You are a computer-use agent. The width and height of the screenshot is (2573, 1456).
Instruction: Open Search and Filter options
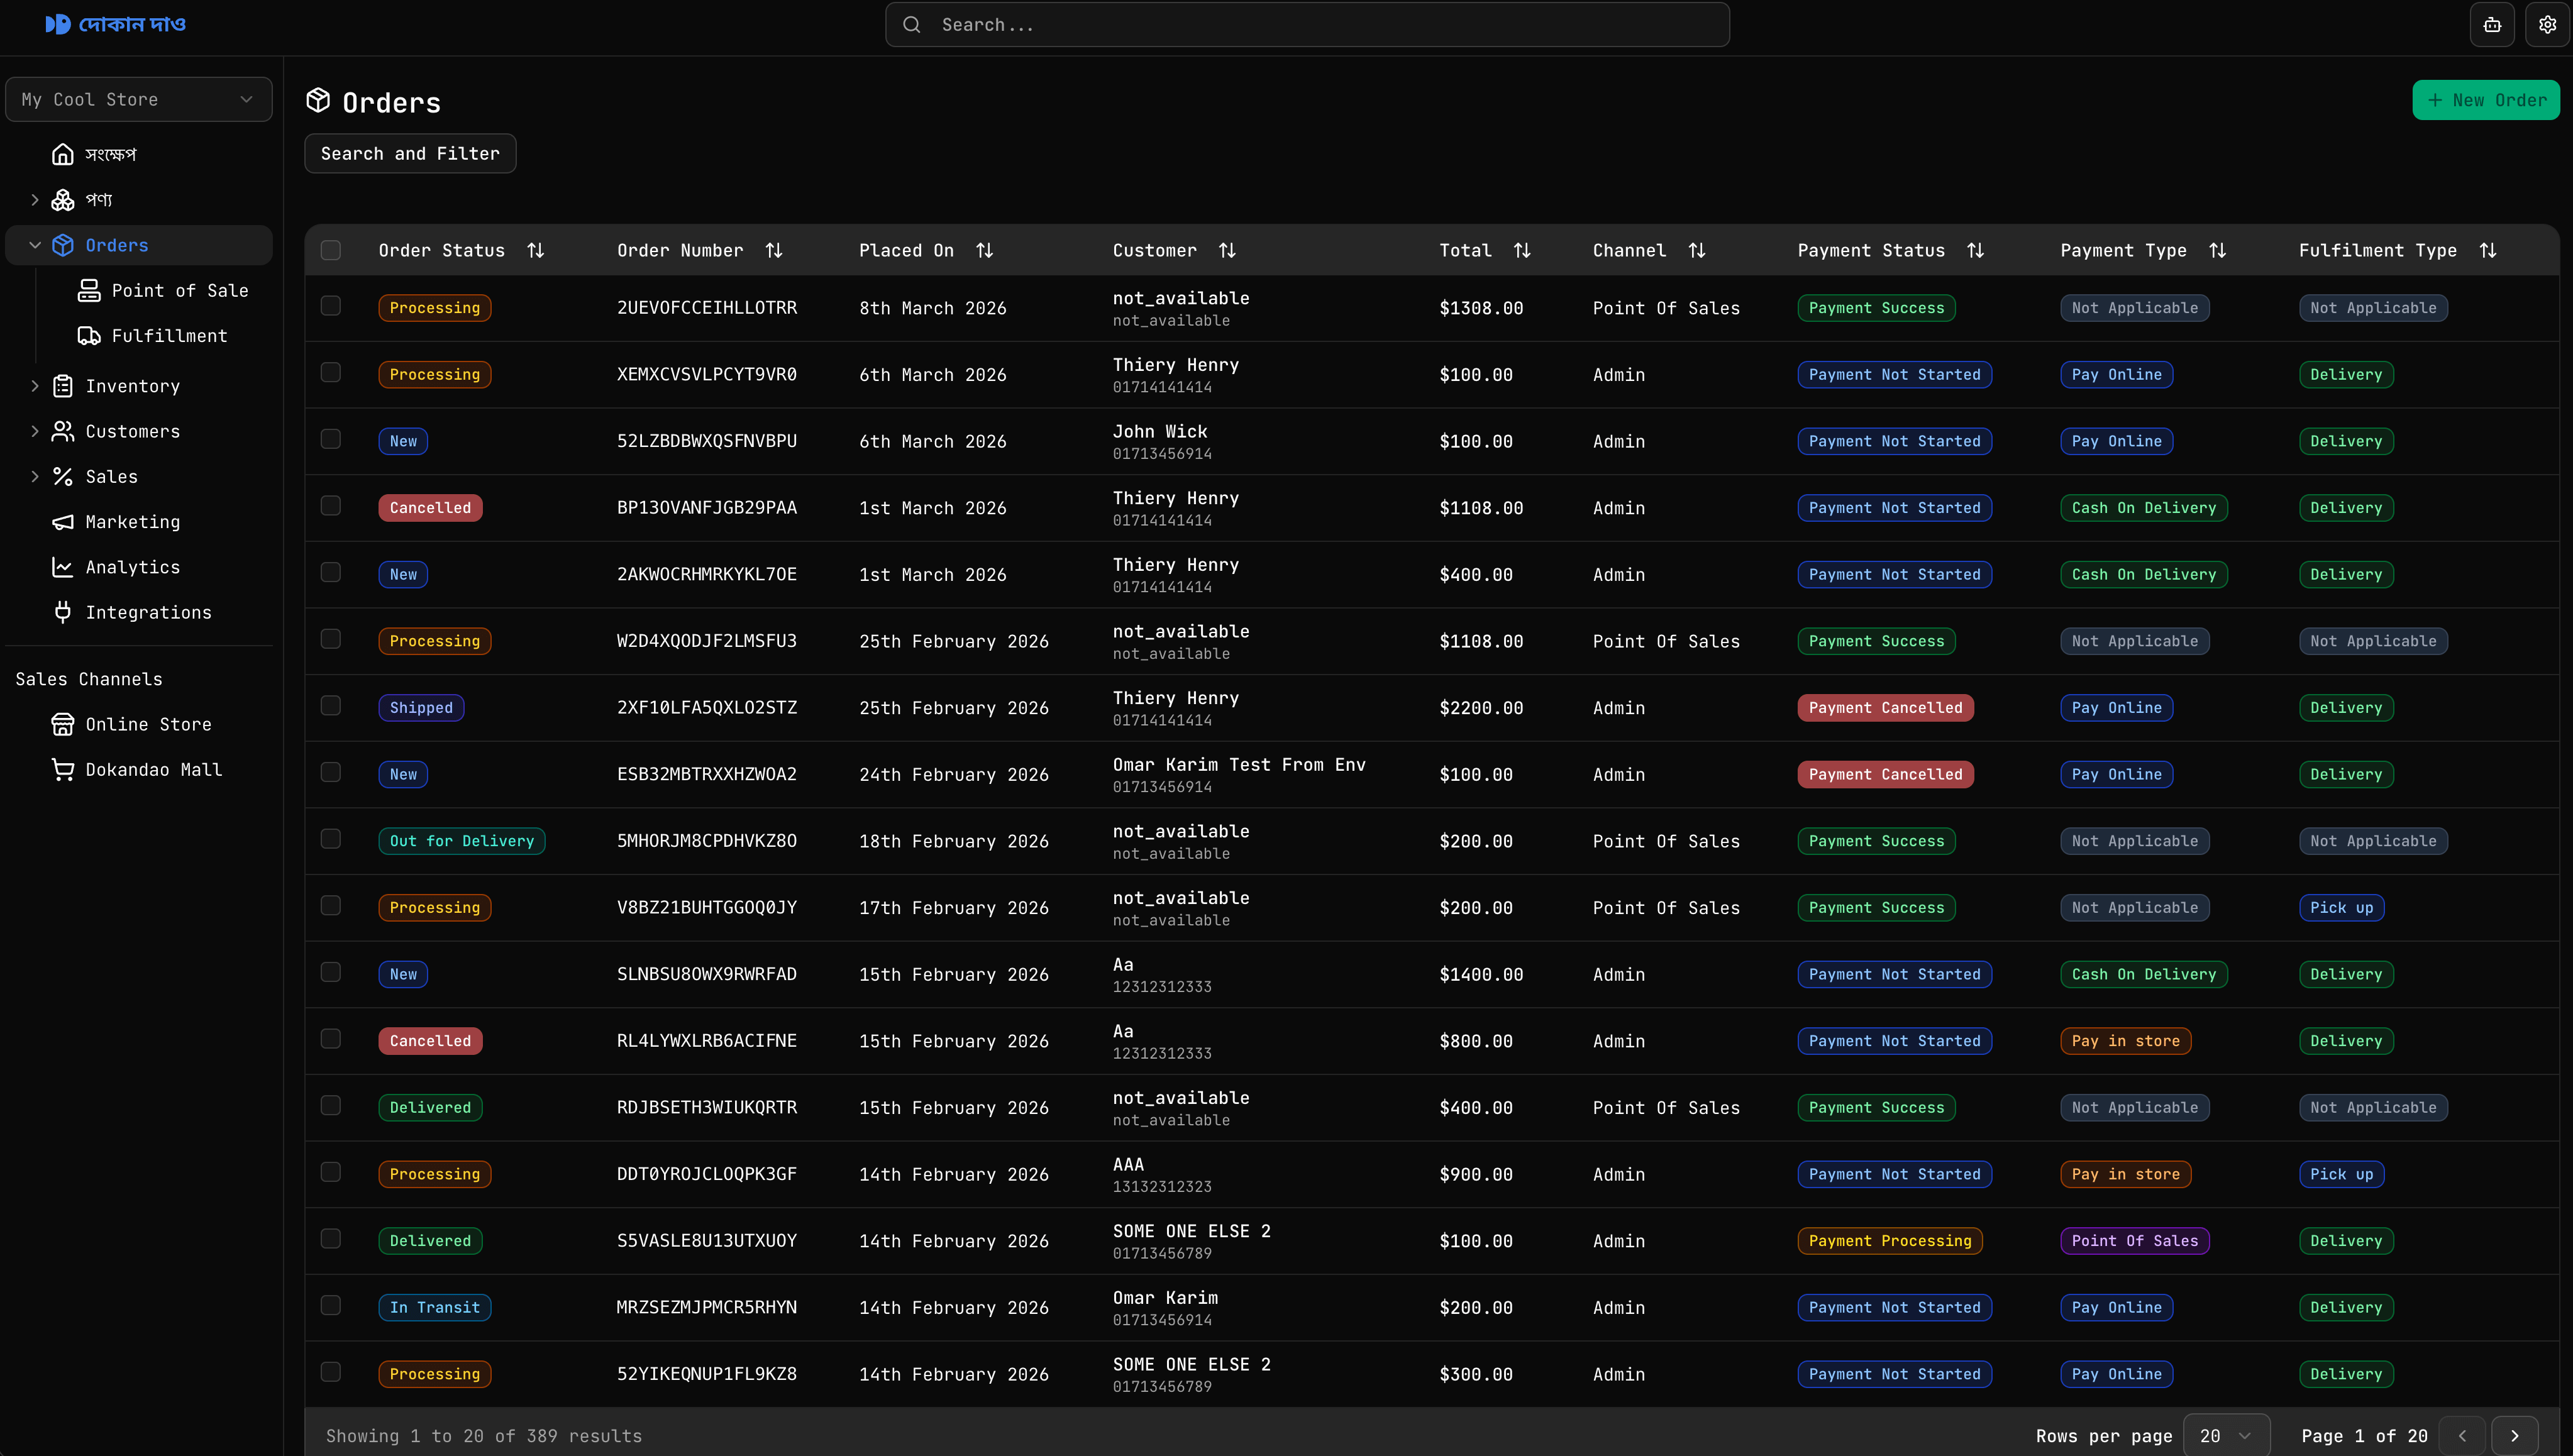click(x=409, y=153)
